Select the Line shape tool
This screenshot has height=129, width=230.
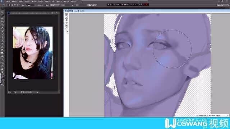(x=2, y=66)
